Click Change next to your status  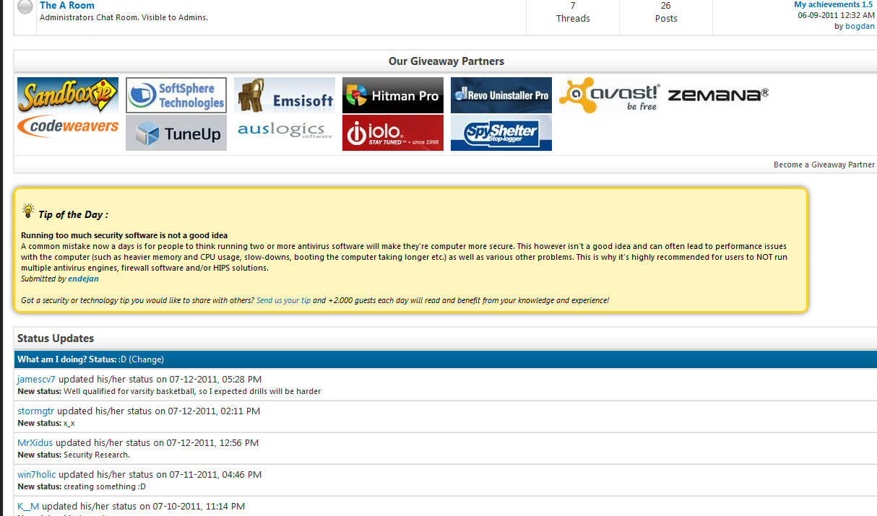[x=147, y=359]
